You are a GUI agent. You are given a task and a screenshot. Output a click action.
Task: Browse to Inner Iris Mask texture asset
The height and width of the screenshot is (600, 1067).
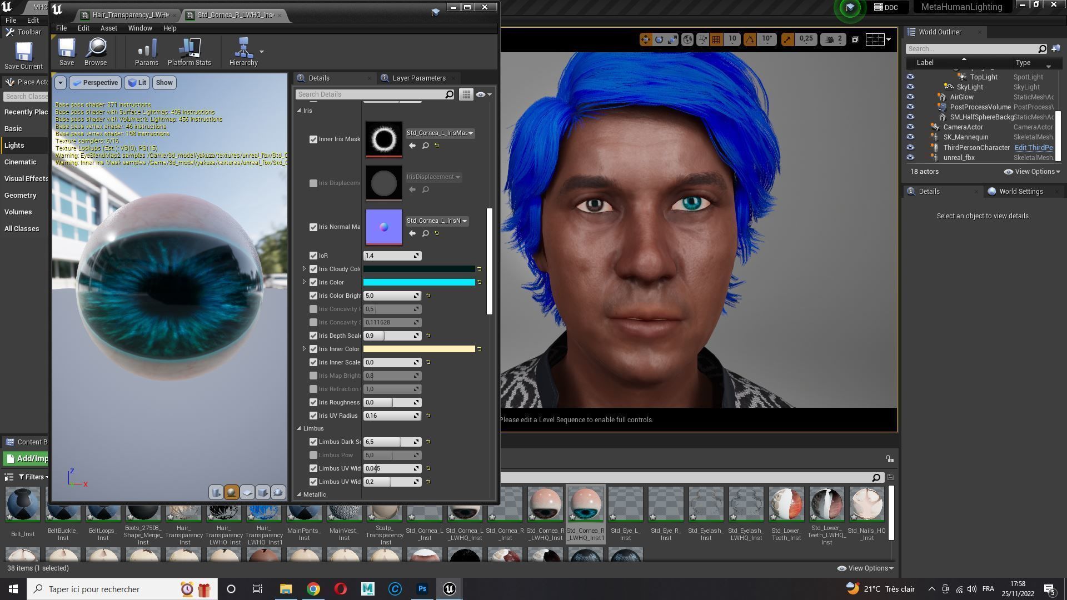coord(425,146)
